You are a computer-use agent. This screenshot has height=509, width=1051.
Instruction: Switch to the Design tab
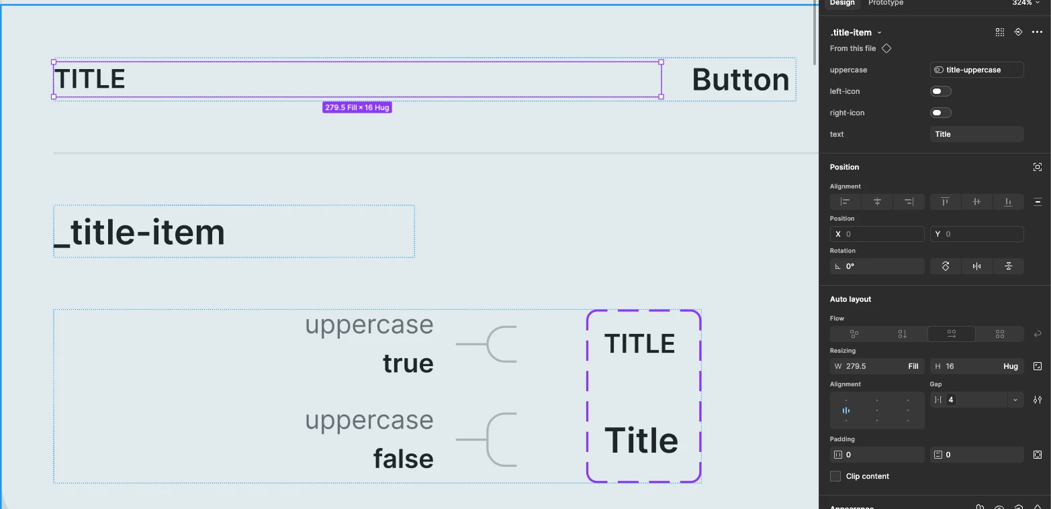tap(842, 3)
